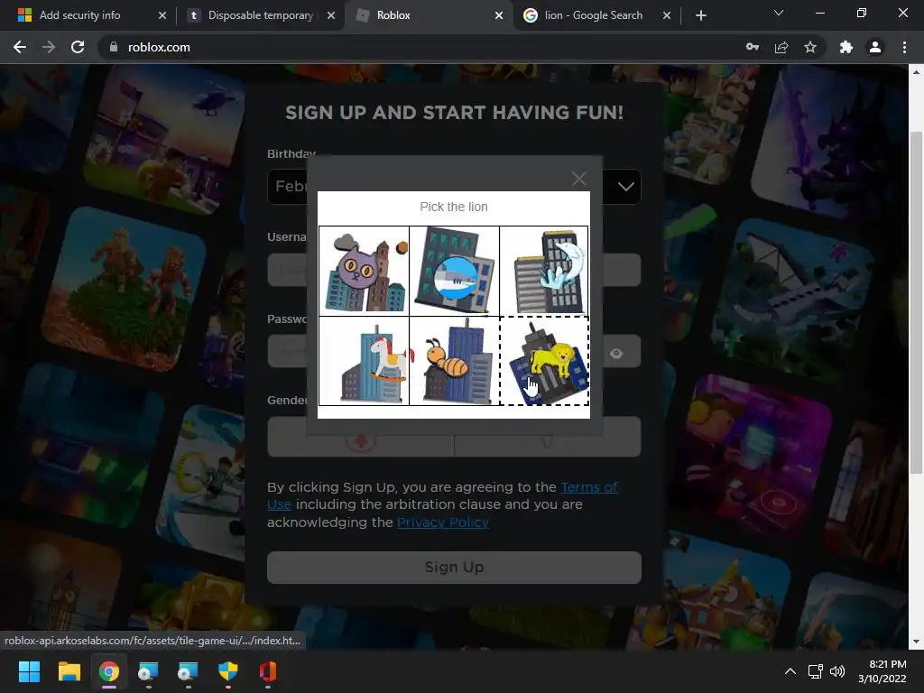Select the rocking horse captcha tile
Screen dimensions: 924x693
[x=365, y=361]
